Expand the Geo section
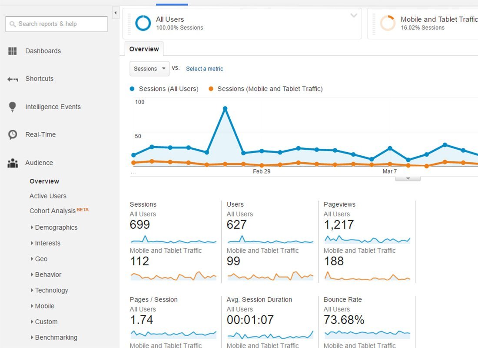Image resolution: width=478 pixels, height=348 pixels. 41,259
